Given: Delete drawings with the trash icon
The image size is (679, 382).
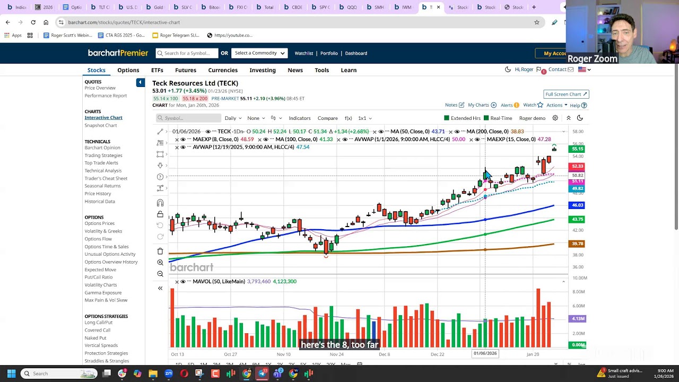Looking at the screenshot, I should pos(160,251).
